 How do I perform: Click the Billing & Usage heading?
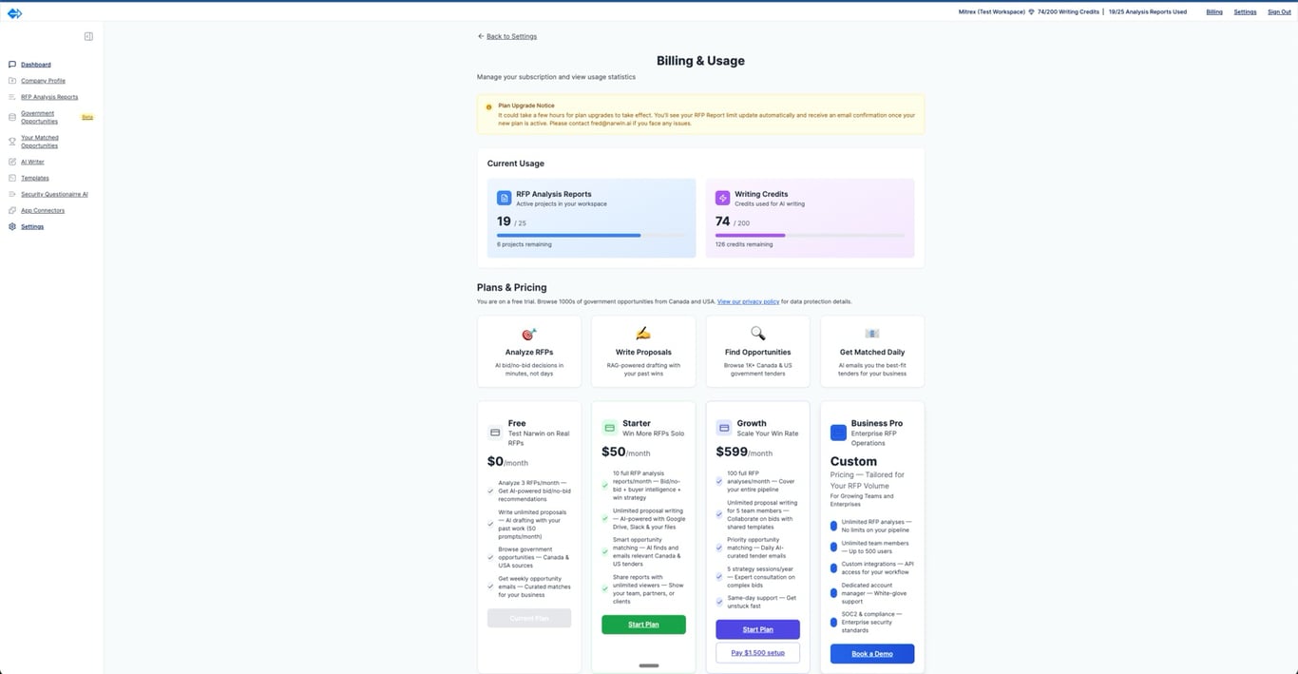click(x=700, y=61)
